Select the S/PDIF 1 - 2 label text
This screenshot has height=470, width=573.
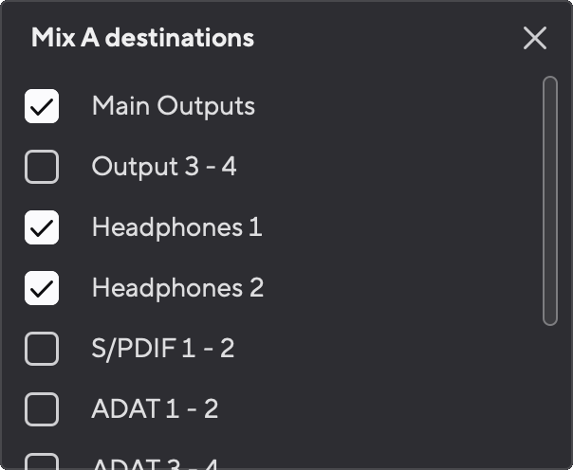click(162, 349)
